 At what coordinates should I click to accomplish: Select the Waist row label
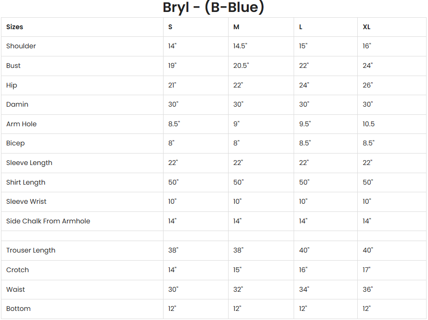point(16,289)
